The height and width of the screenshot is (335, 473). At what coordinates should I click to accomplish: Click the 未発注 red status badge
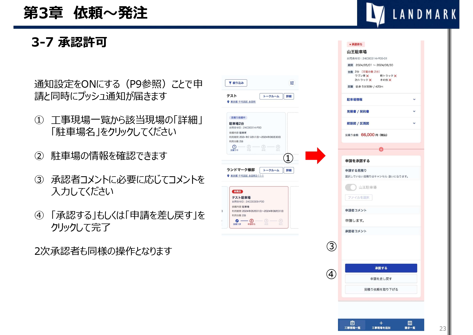pyautogui.click(x=237, y=191)
